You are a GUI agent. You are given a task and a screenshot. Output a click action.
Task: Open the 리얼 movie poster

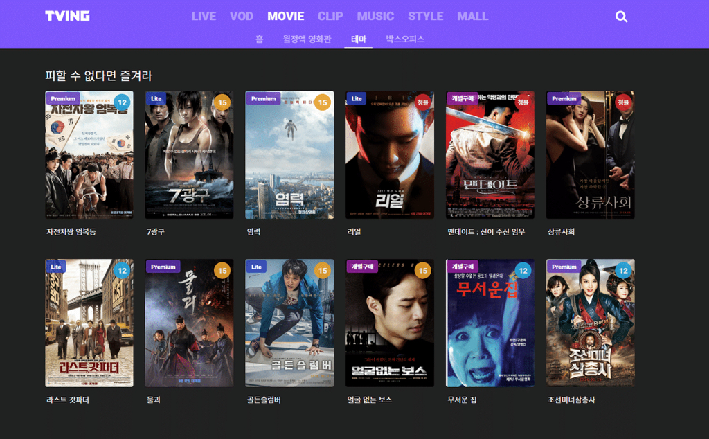click(x=390, y=154)
